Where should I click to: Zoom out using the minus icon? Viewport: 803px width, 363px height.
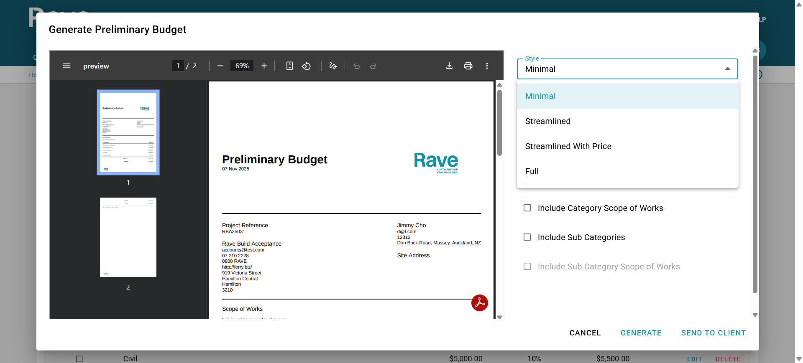pos(220,66)
